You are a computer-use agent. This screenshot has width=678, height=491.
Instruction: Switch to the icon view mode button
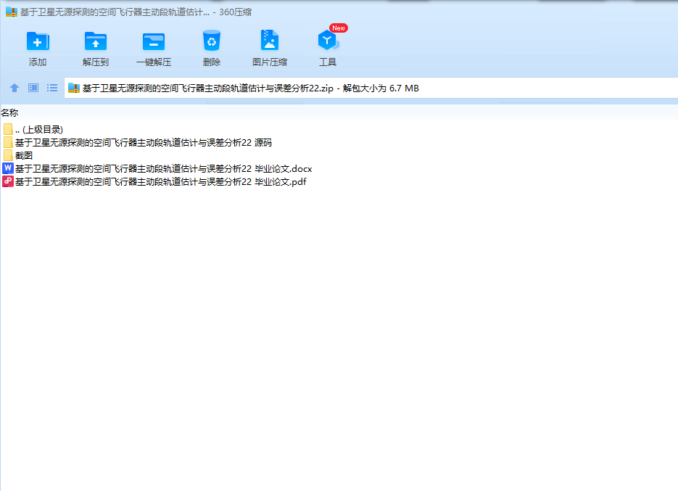(33, 88)
